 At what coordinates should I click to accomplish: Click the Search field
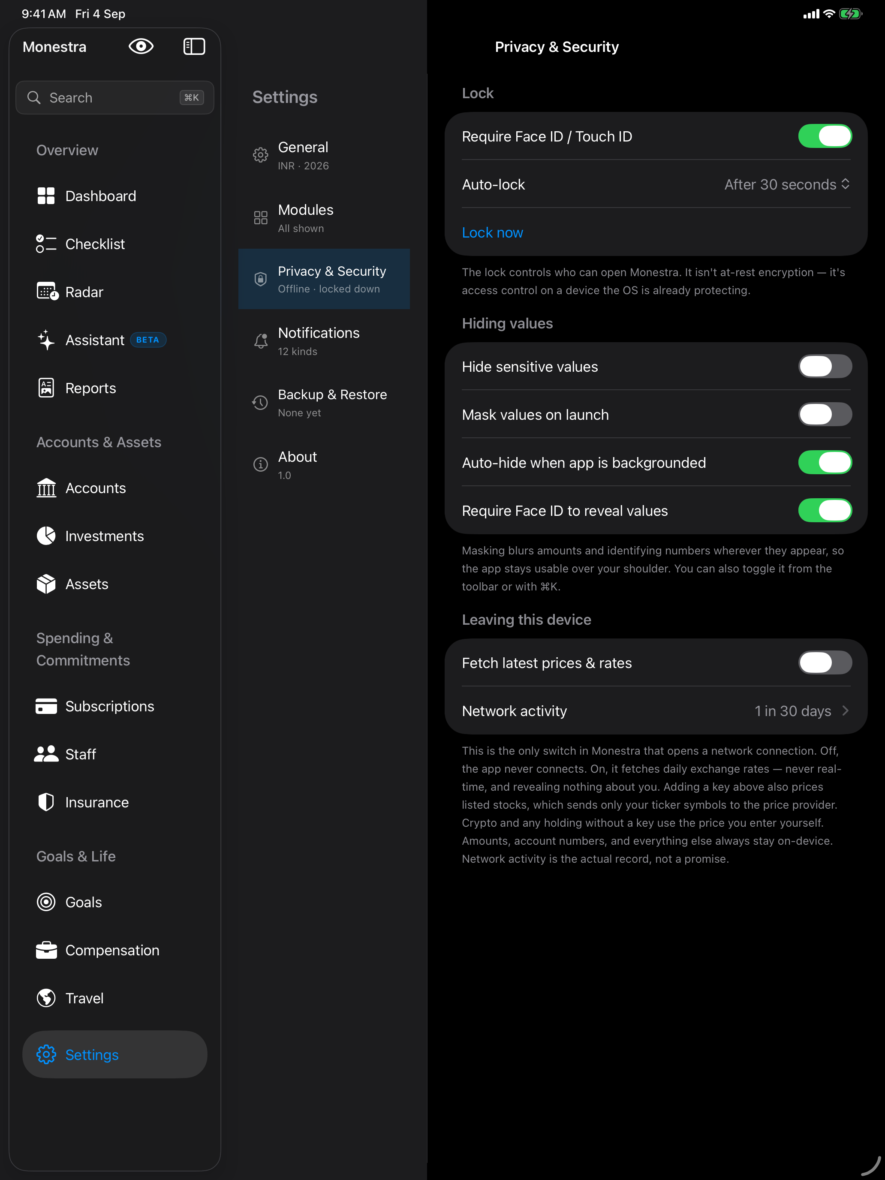[114, 98]
